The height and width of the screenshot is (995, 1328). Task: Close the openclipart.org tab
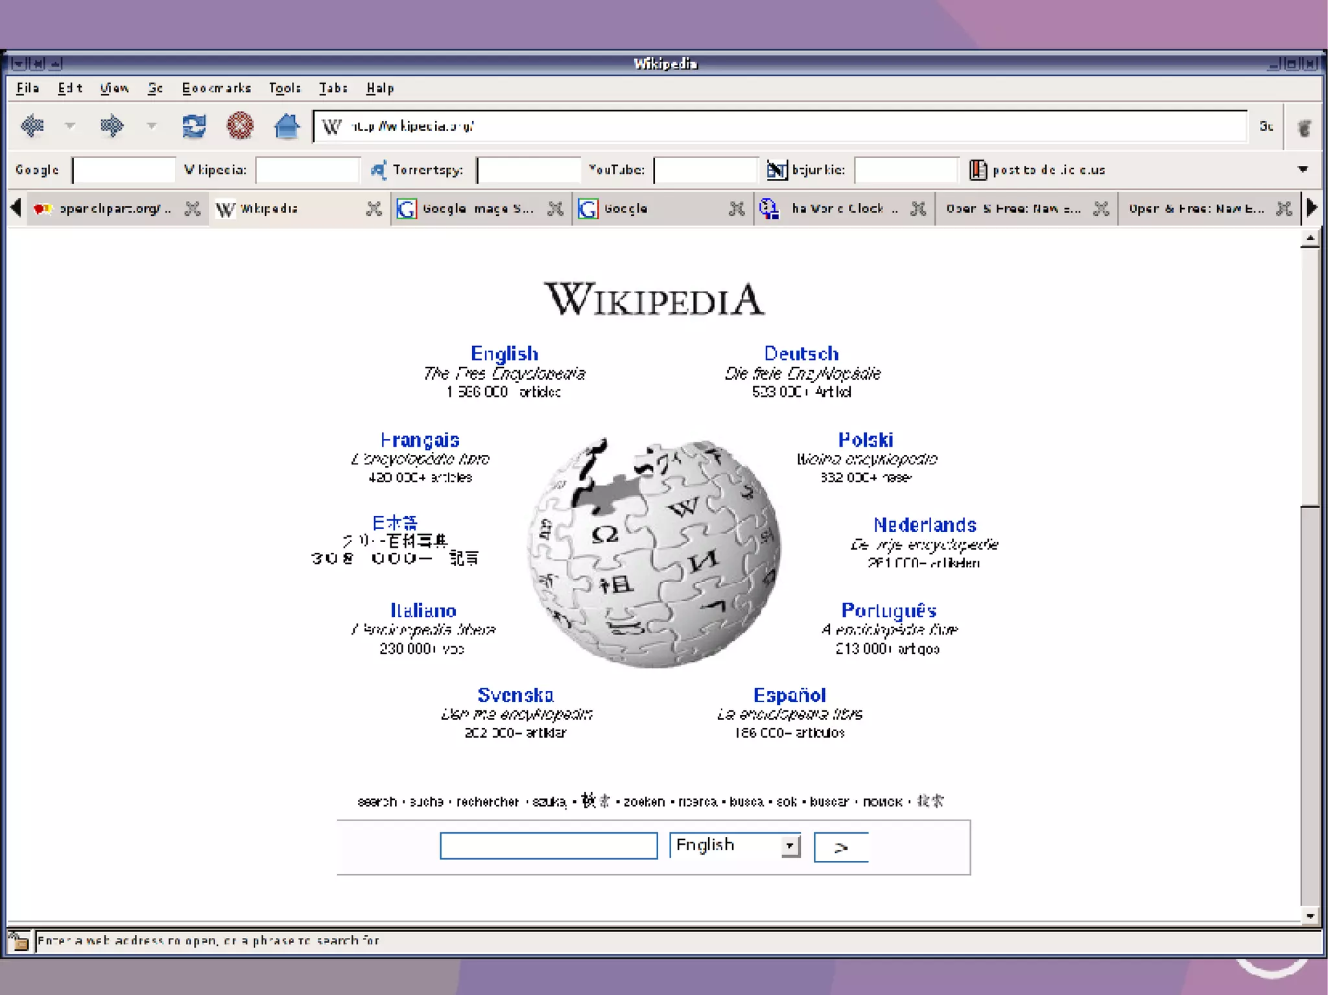point(192,209)
